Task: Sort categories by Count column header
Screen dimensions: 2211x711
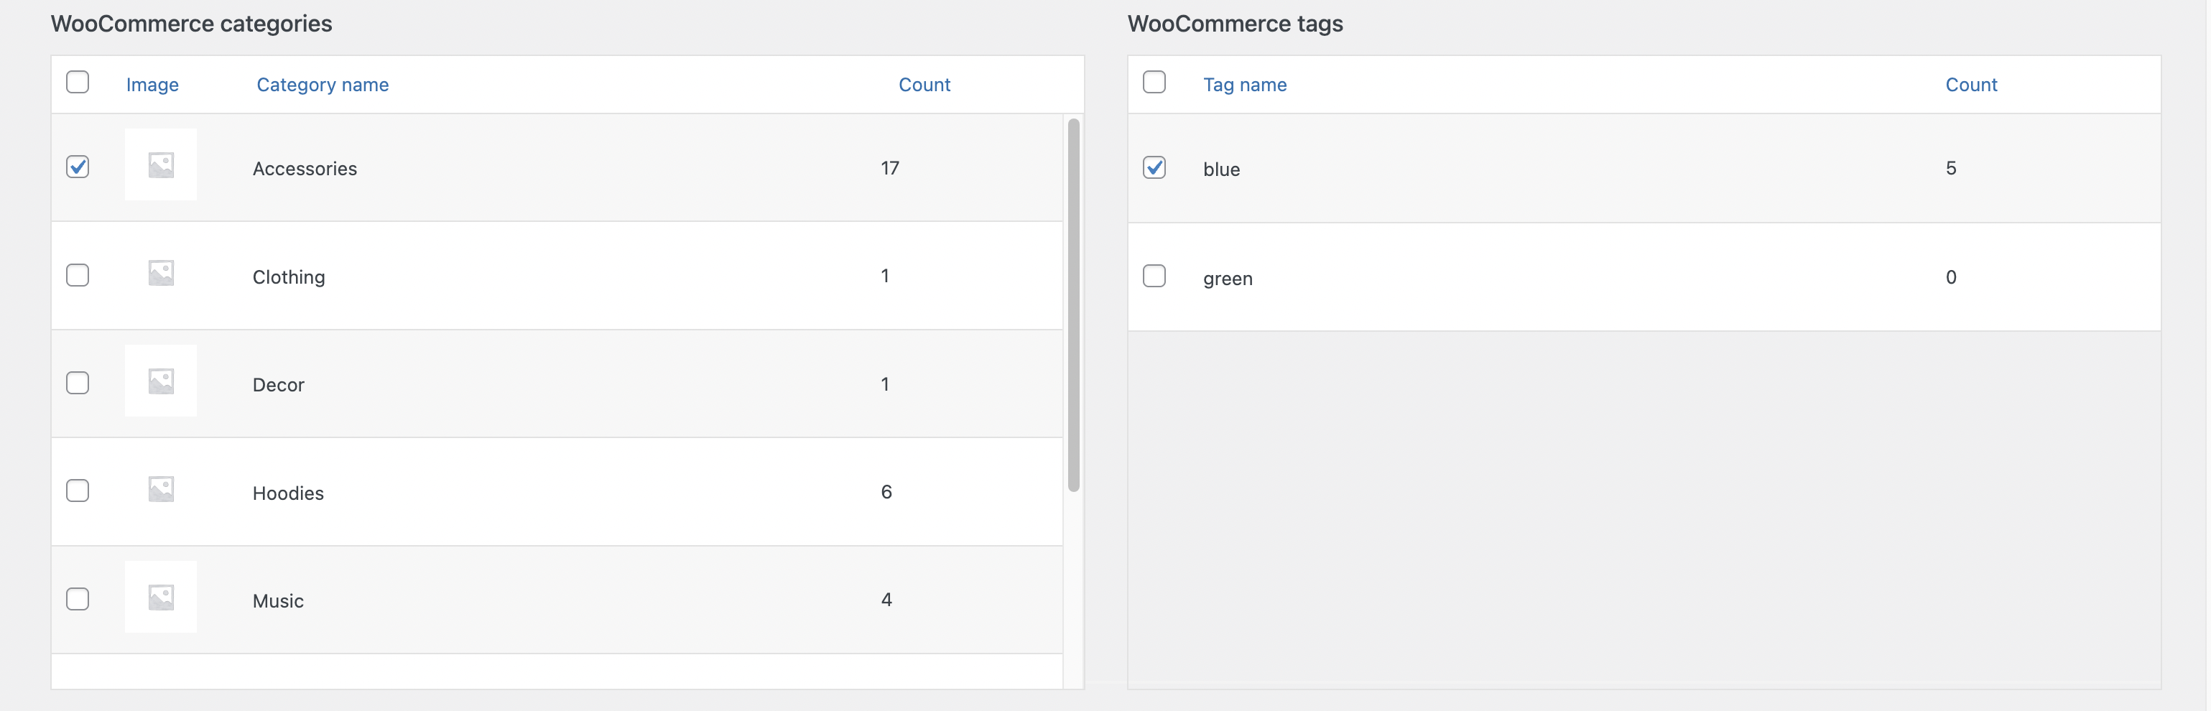Action: (924, 85)
